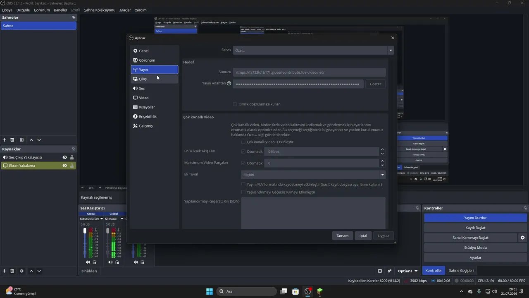Open the Dosya menu
Screen dimensions: 529x298
click(7, 10)
